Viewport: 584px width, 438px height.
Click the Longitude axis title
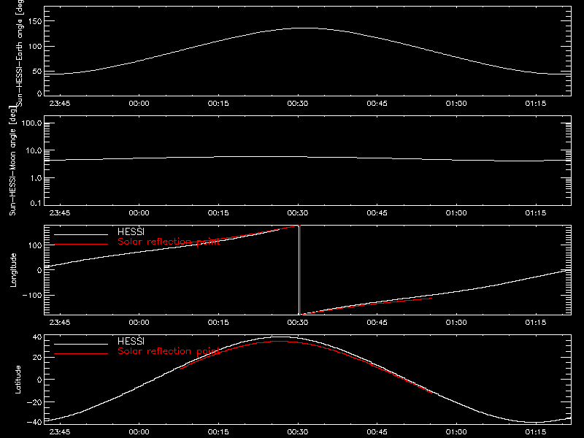13,270
